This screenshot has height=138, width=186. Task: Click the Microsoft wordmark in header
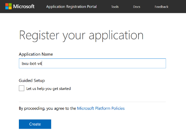(24, 6)
